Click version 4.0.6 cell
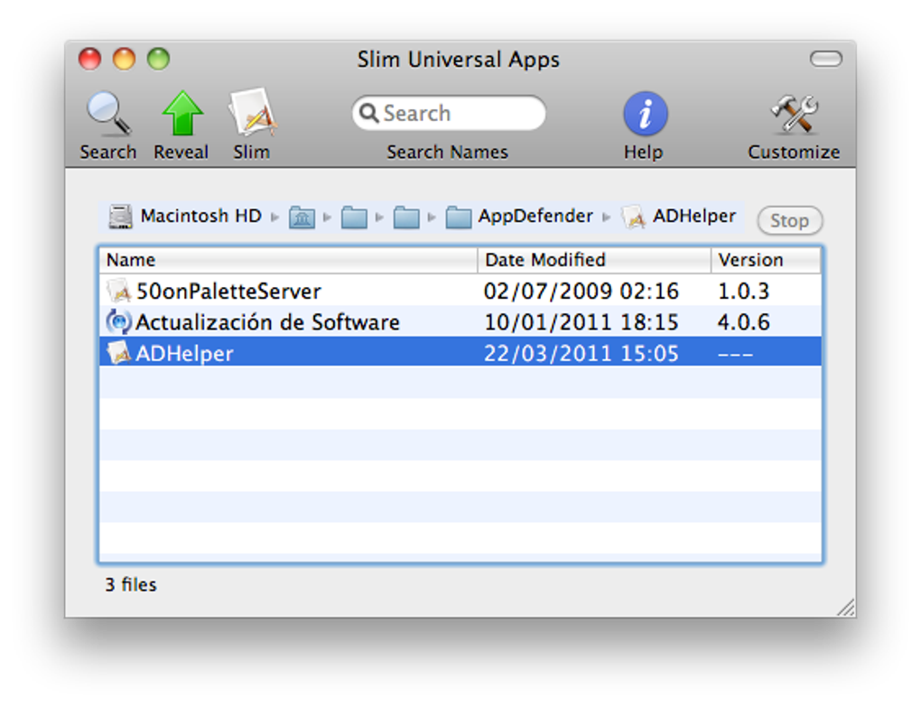 (744, 322)
